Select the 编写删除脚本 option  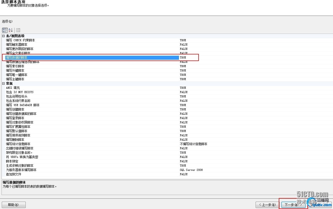click(x=15, y=140)
